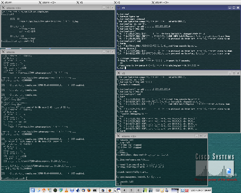Image resolution: width=241 pixels, height=193 pixels.
Task: Launch Thunderbird mail from the panel
Action: coord(83,190)
